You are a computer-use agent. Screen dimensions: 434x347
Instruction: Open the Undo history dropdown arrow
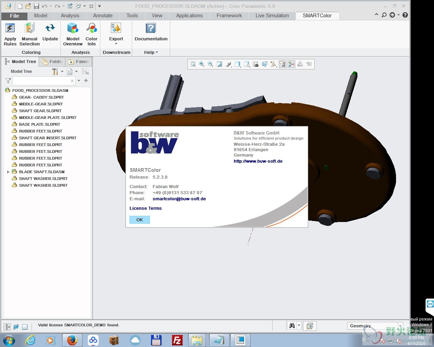(51, 6)
